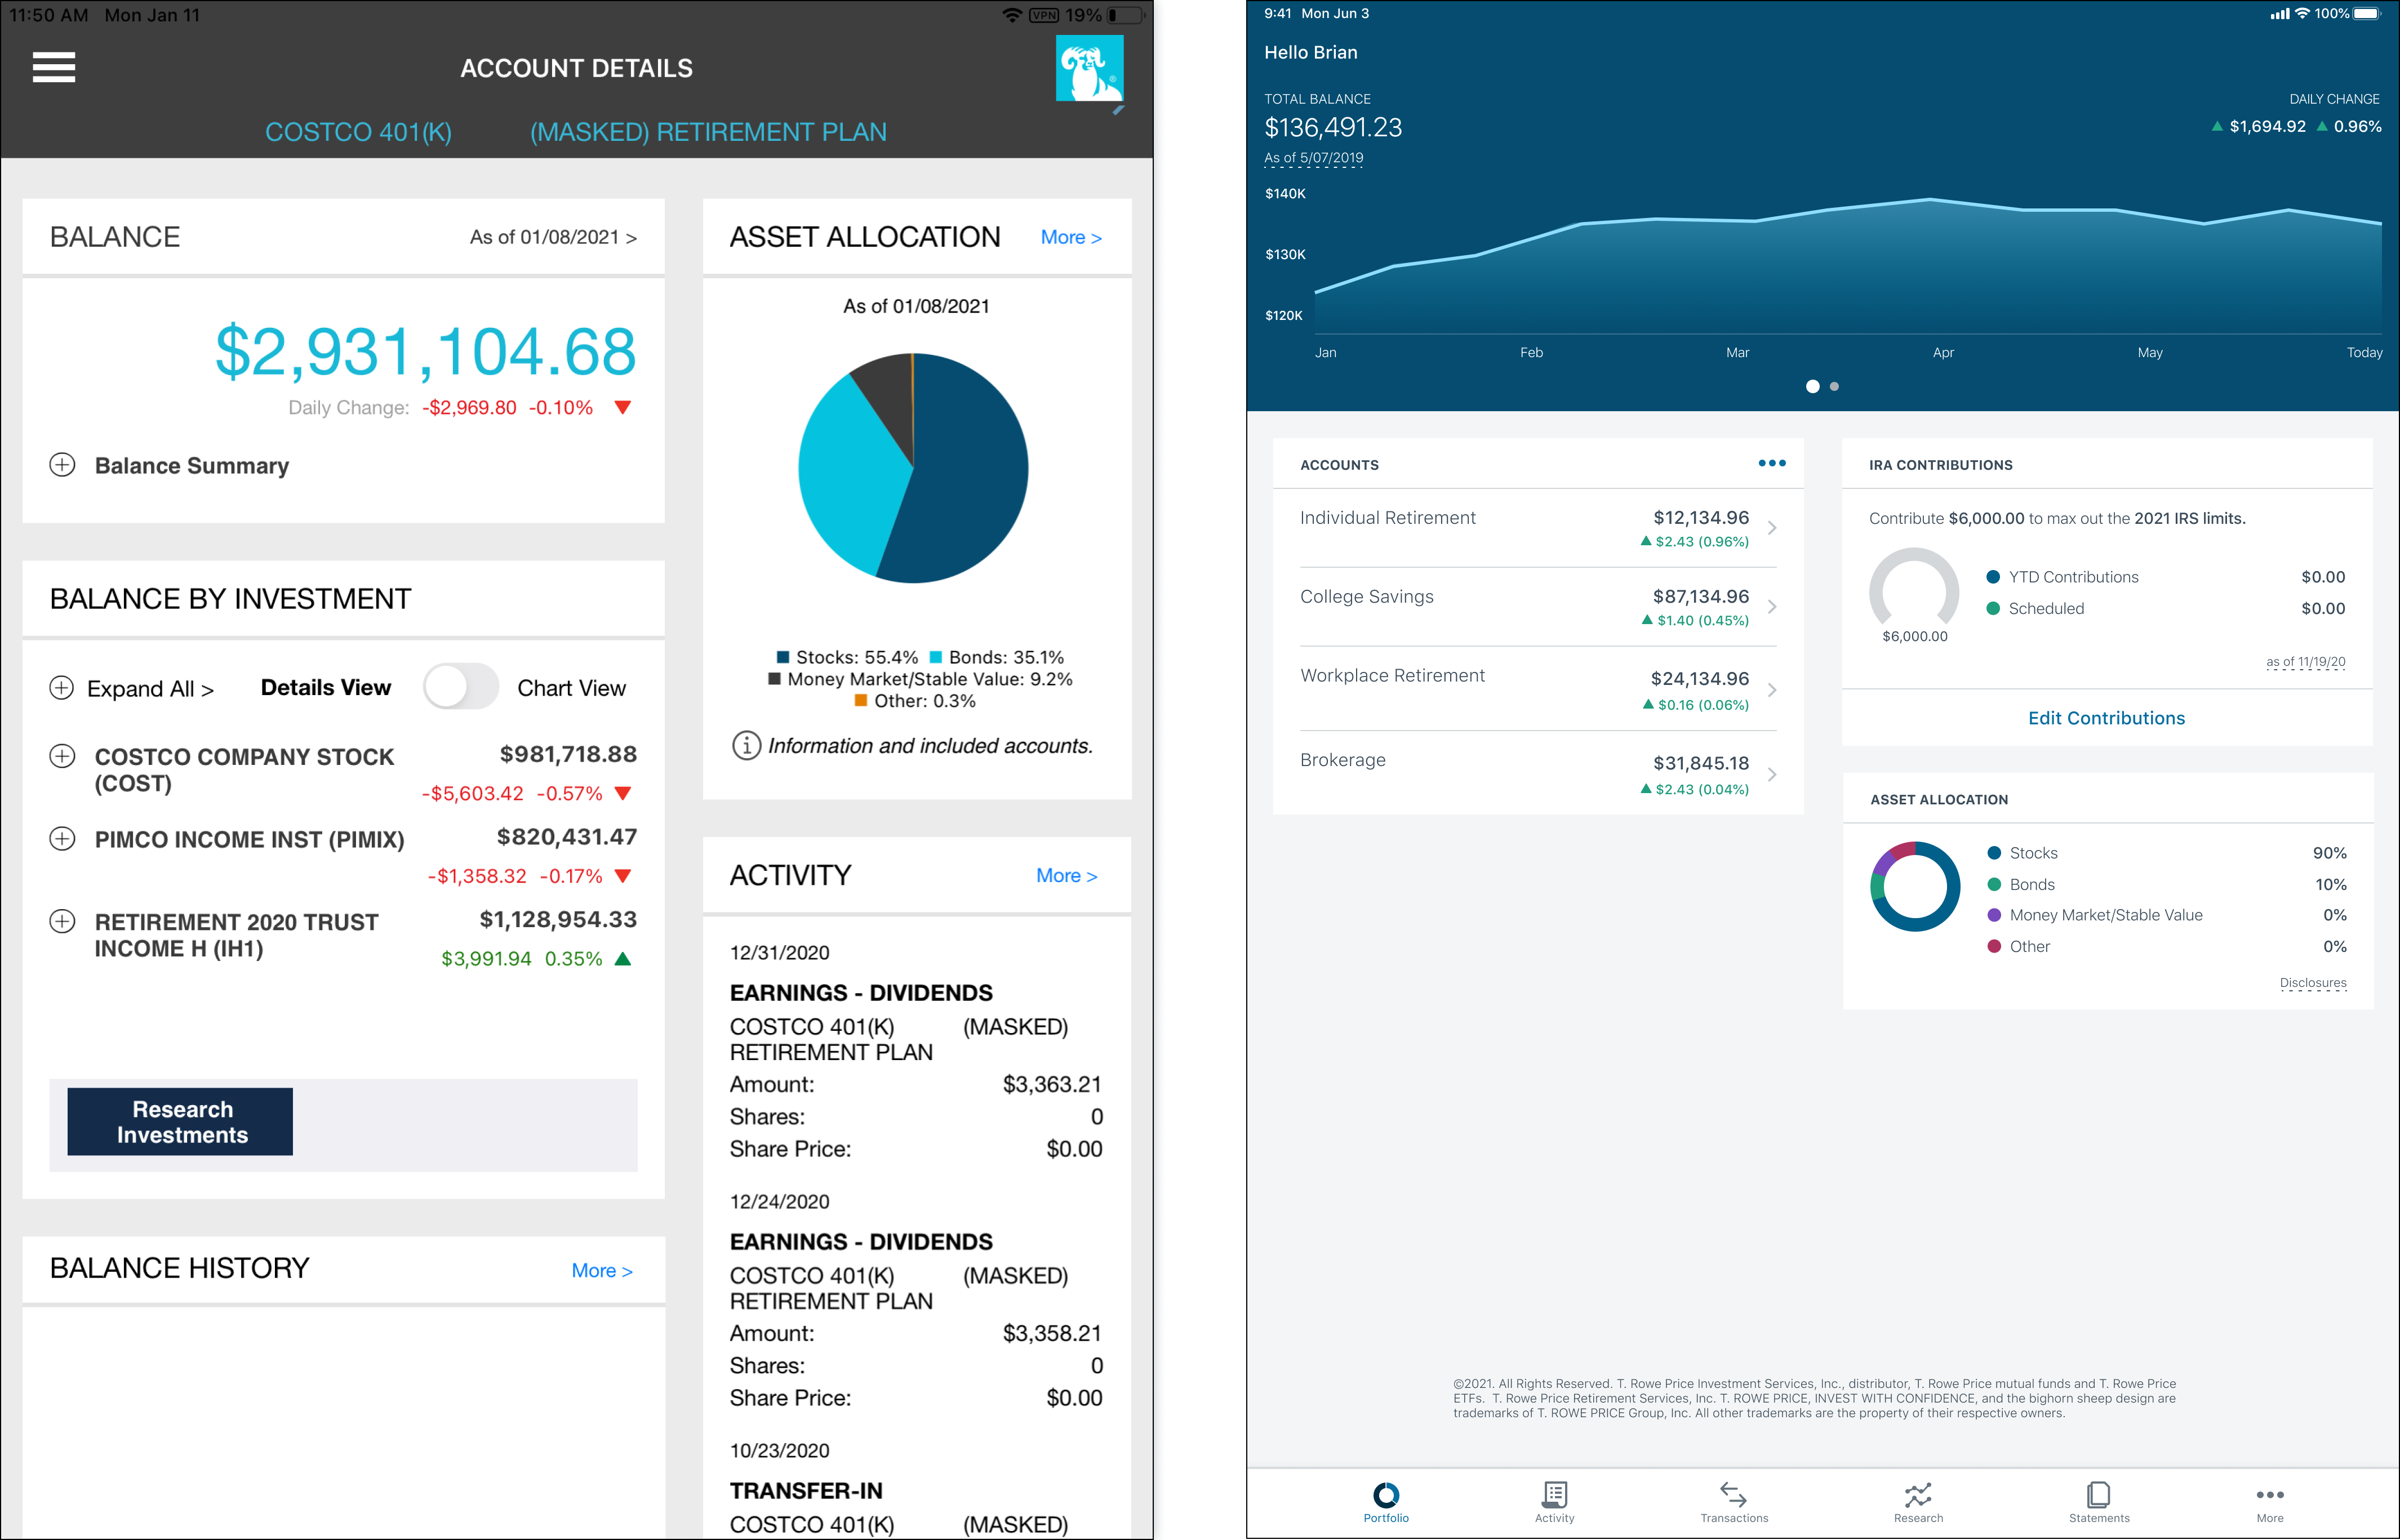Switch to second chart page dot
The image size is (2400, 1540).
click(x=1834, y=386)
